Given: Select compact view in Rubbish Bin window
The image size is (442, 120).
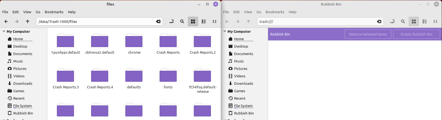Looking at the screenshot, I should pyautogui.click(x=435, y=21).
